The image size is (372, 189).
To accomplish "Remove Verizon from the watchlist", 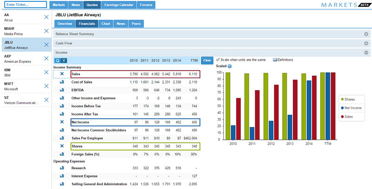I will point(46,100).
